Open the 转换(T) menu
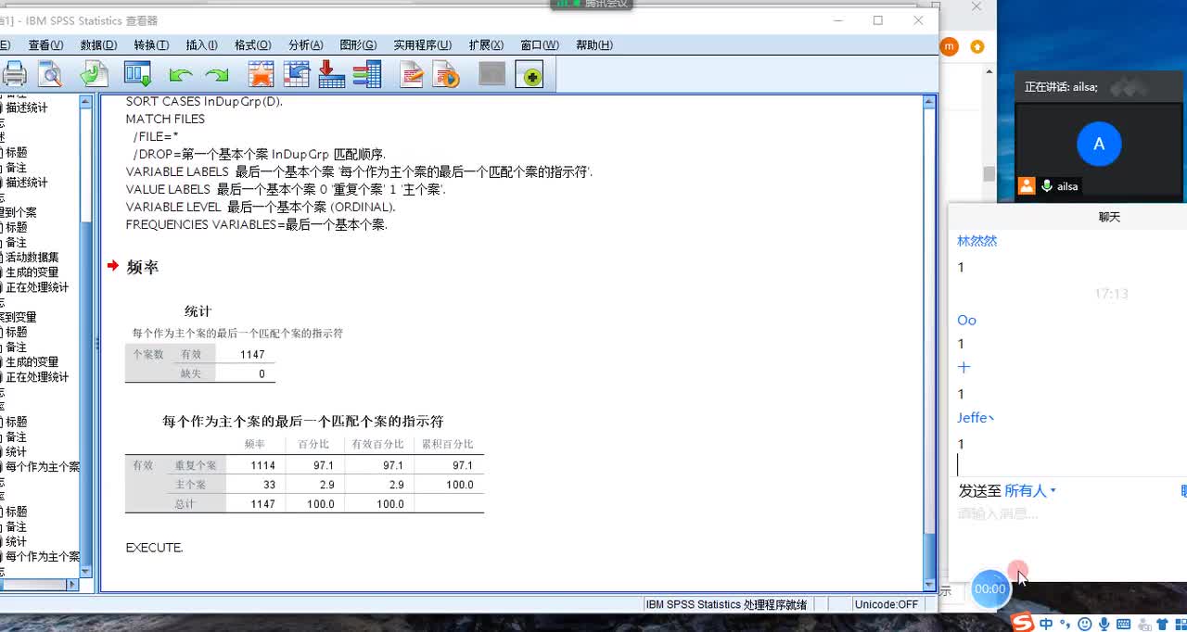Screen dimensions: 1187x632 (x=151, y=44)
